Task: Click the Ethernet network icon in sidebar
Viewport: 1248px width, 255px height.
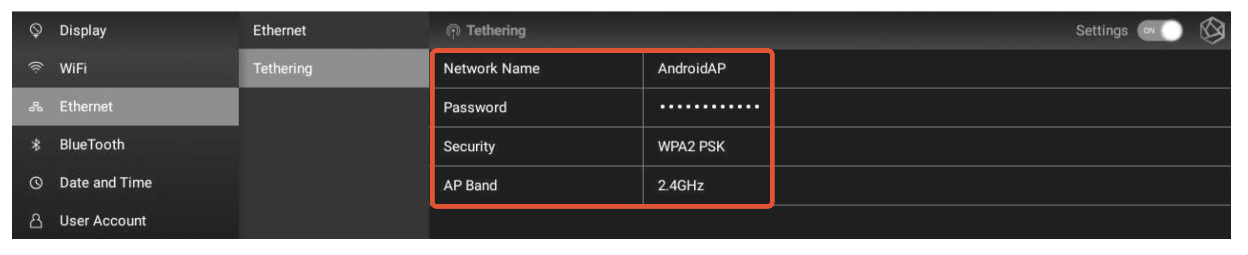Action: coord(35,106)
